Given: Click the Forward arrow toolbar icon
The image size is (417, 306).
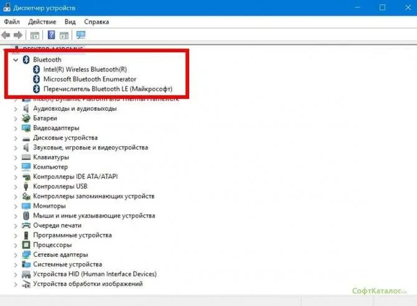Looking at the screenshot, I should [18, 35].
